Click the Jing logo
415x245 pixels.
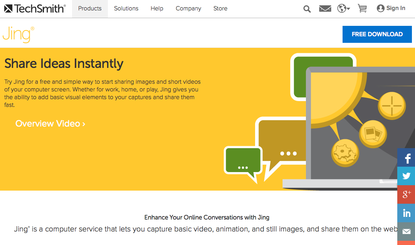pyautogui.click(x=18, y=34)
